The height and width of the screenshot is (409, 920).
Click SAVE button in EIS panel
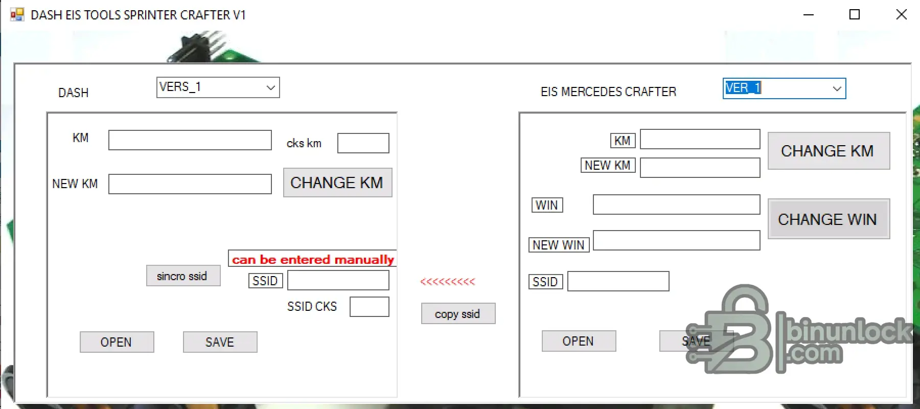696,341
